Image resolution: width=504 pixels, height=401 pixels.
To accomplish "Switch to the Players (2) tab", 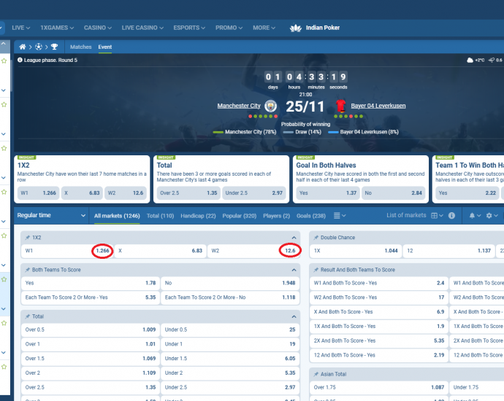I will pos(276,216).
